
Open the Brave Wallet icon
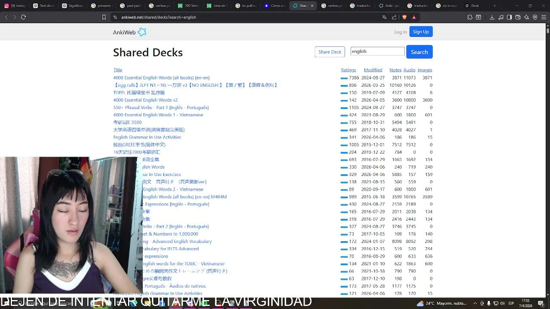click(x=518, y=17)
